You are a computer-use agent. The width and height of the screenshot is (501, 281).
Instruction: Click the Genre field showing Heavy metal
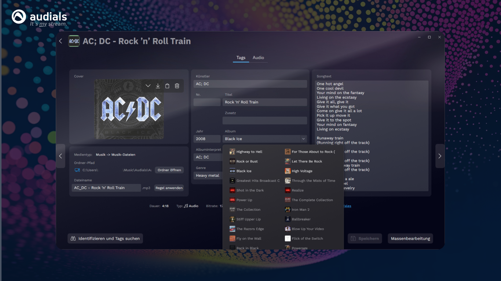click(208, 175)
